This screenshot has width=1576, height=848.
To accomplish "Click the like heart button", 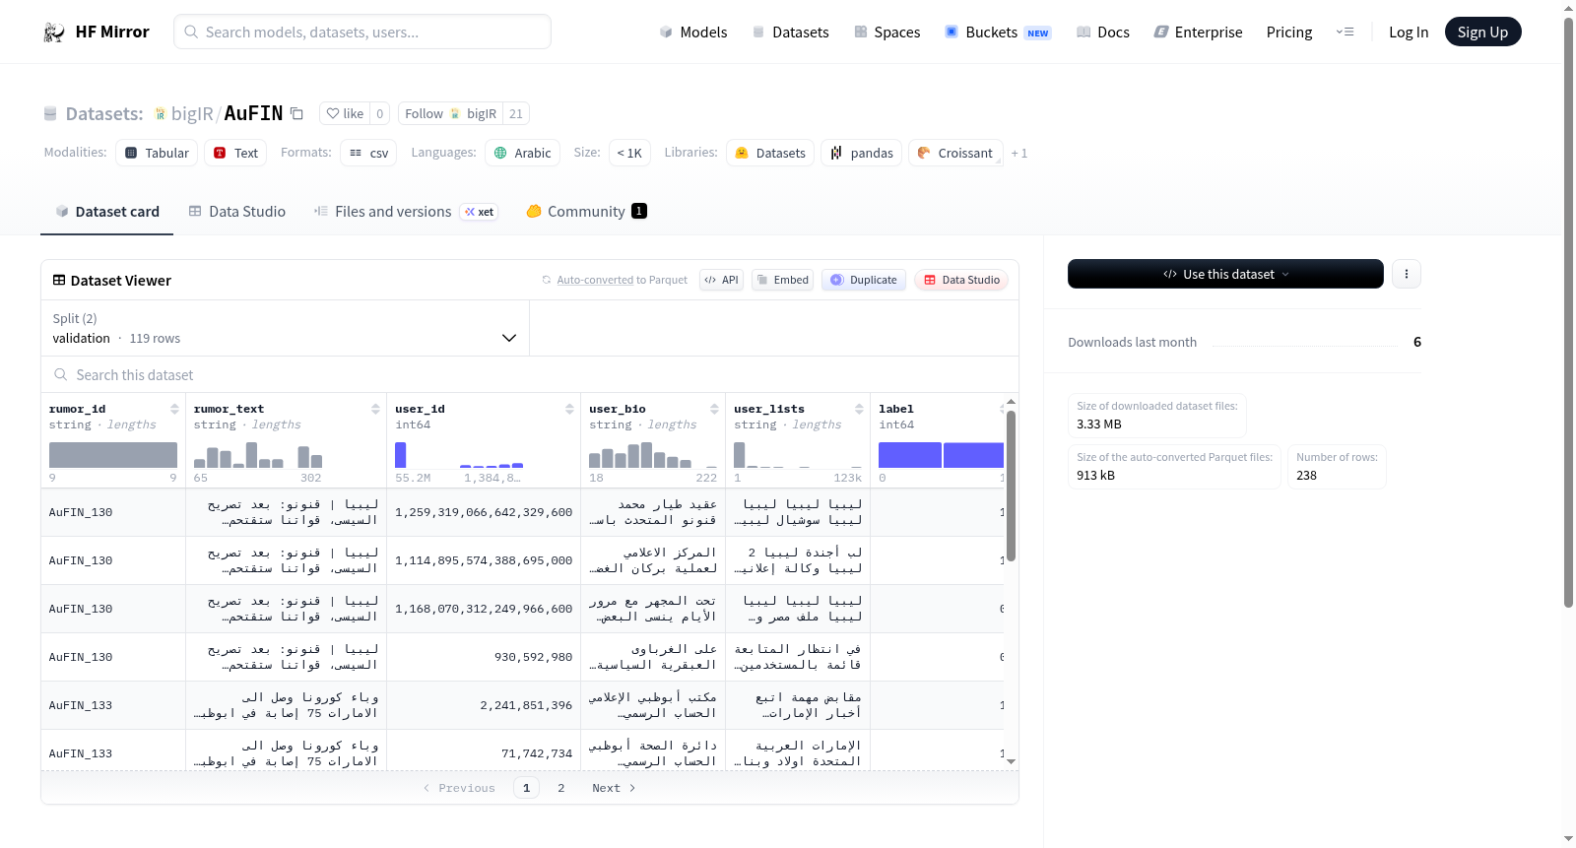I will 345,113.
